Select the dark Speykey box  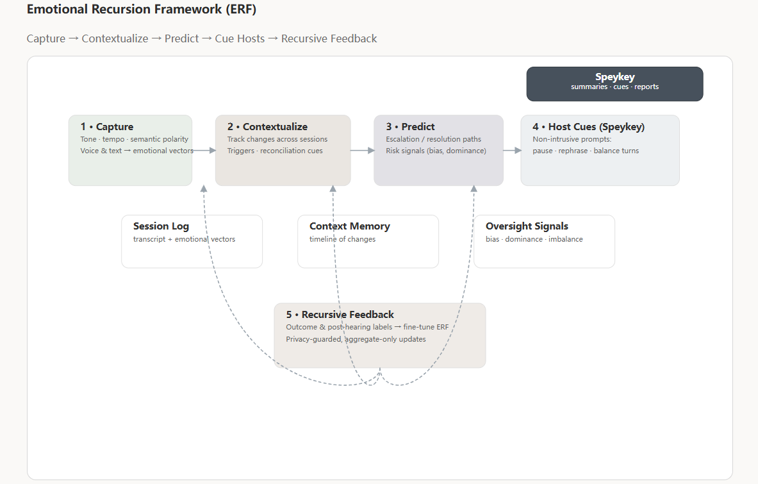click(614, 83)
